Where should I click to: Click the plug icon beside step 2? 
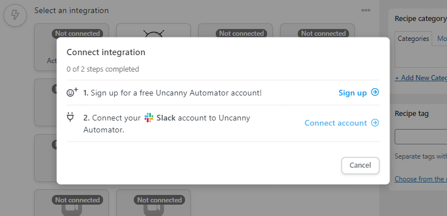[x=70, y=117]
